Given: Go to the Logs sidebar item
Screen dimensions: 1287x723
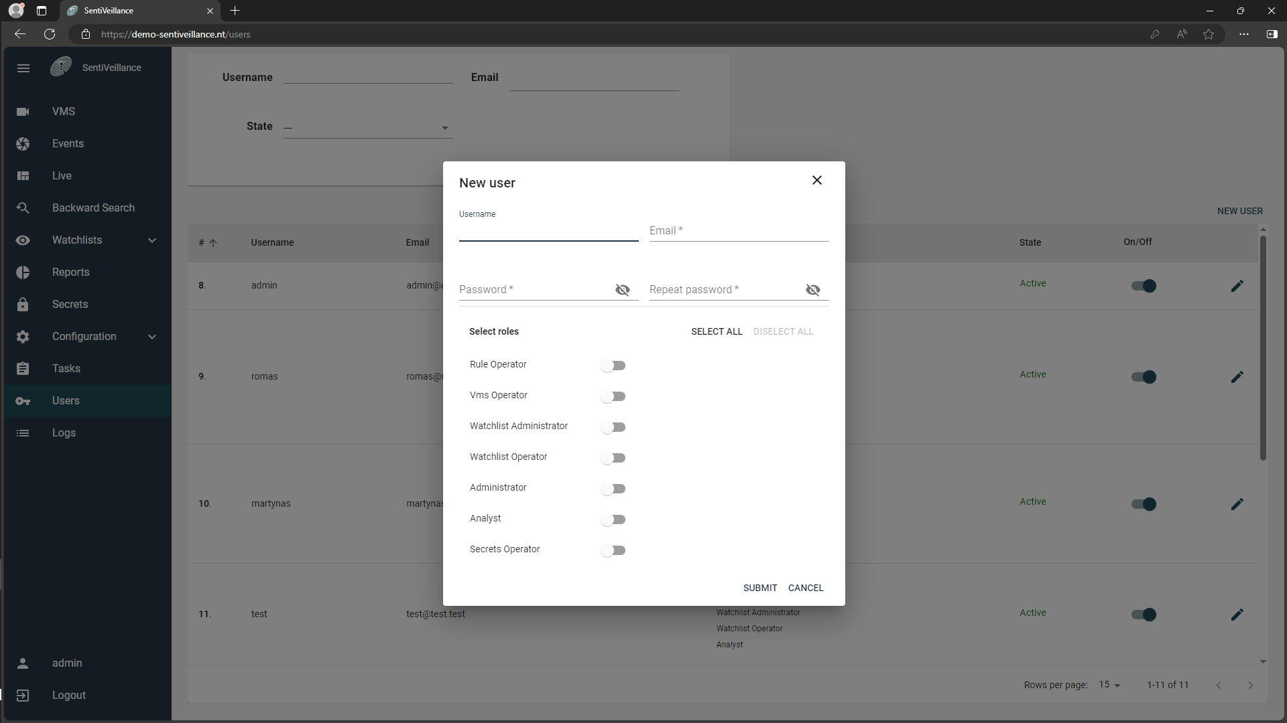Looking at the screenshot, I should click(x=64, y=433).
